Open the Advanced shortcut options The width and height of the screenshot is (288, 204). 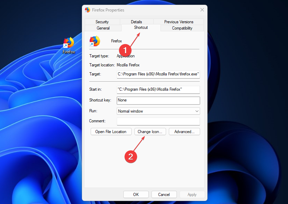pos(184,132)
